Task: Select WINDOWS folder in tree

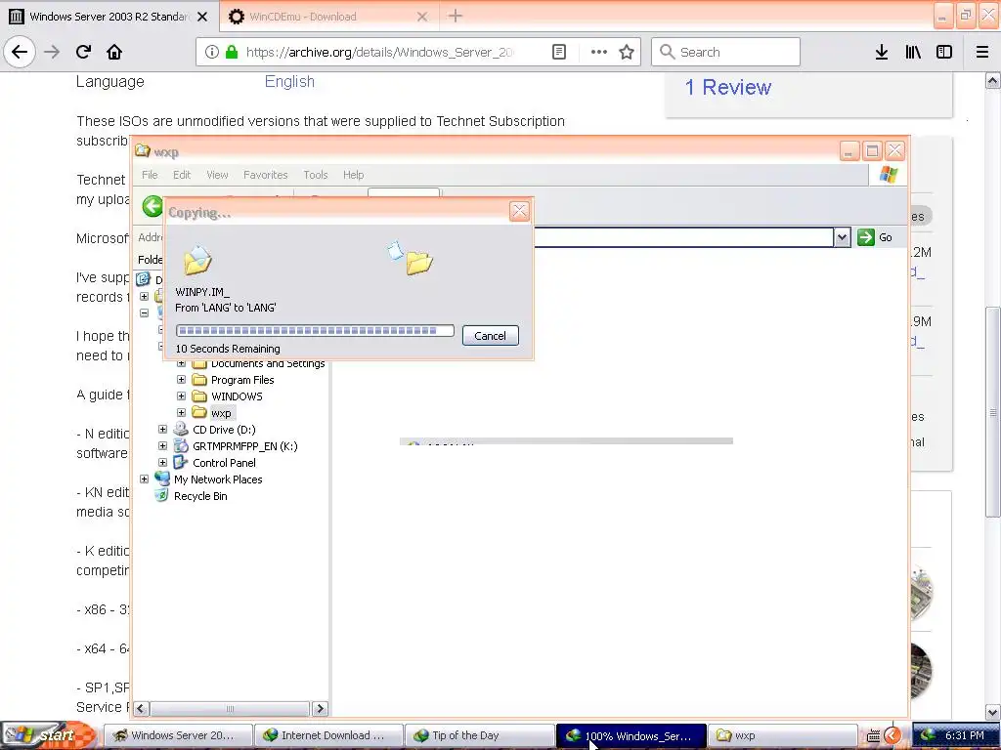Action: click(237, 396)
